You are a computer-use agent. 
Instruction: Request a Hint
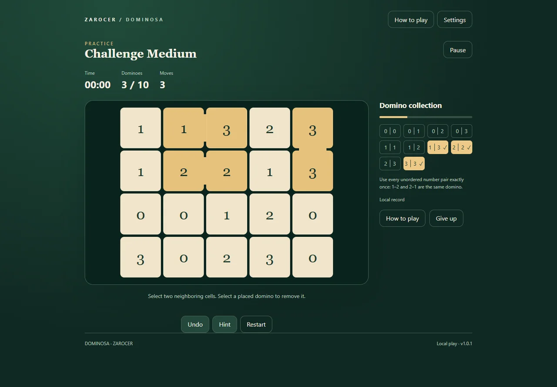pos(225,324)
